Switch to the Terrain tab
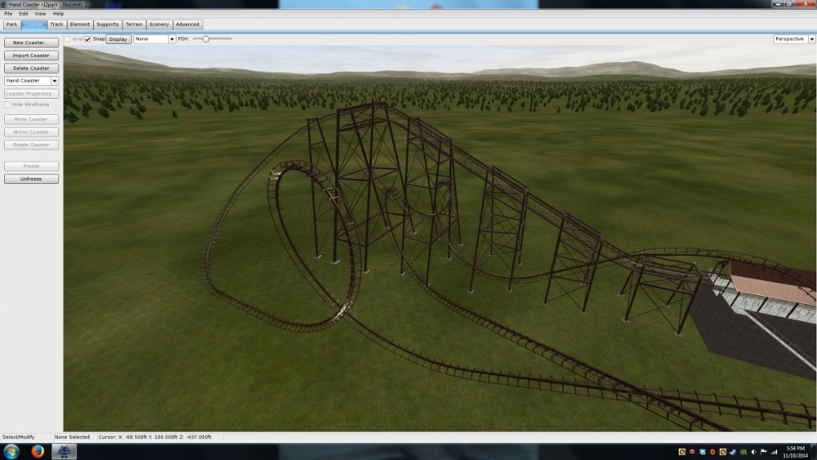The height and width of the screenshot is (460, 817). (133, 25)
